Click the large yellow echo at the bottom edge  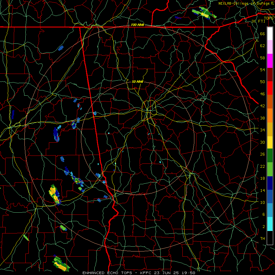coord(61,264)
